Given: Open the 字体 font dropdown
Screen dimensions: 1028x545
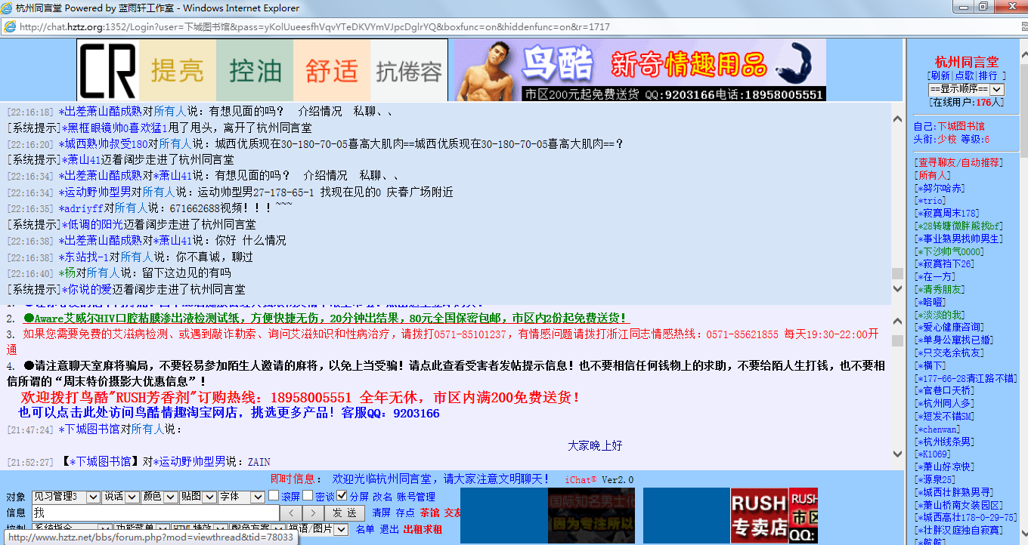Looking at the screenshot, I should [x=241, y=497].
